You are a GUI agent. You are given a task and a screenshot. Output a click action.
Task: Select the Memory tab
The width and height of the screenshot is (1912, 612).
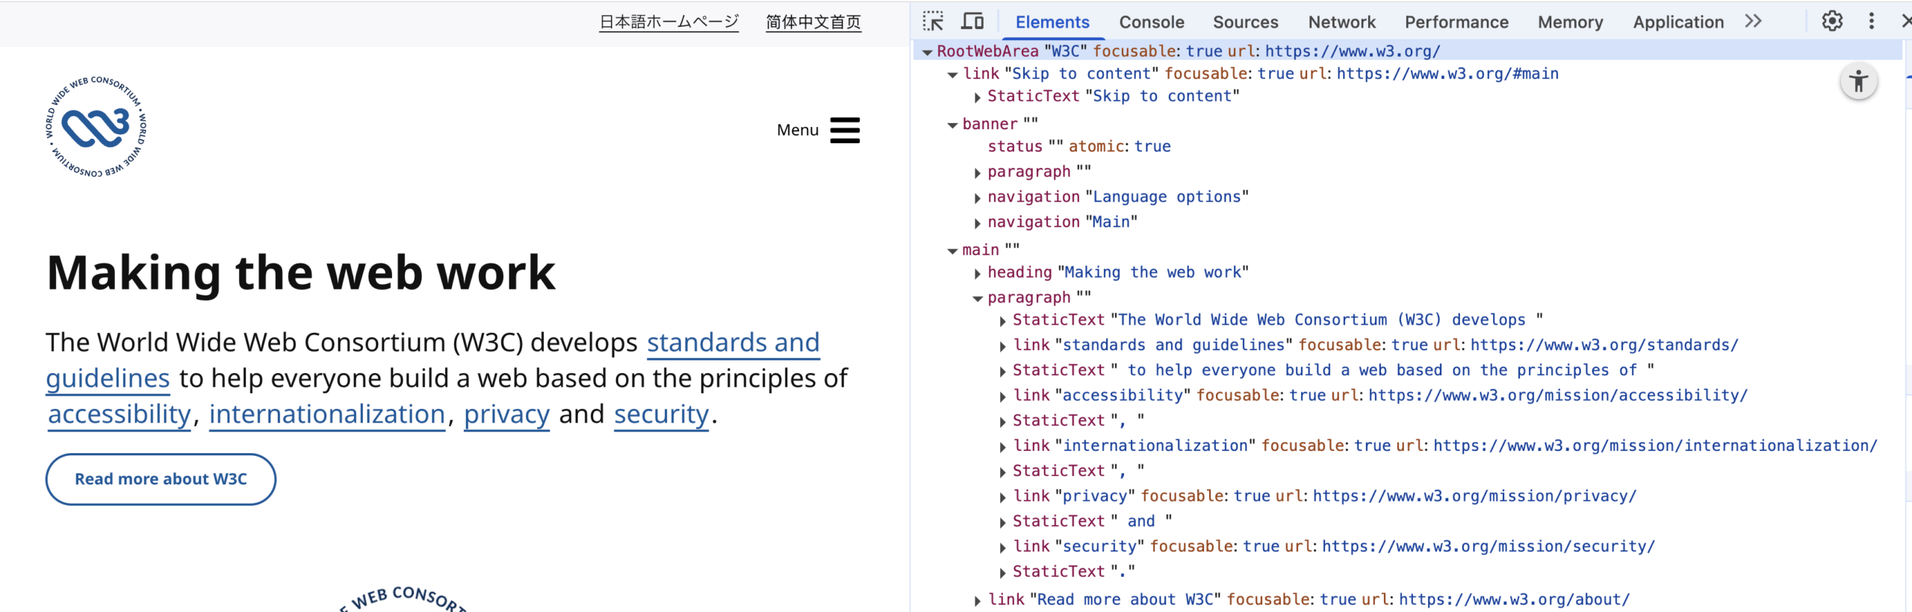(1570, 22)
